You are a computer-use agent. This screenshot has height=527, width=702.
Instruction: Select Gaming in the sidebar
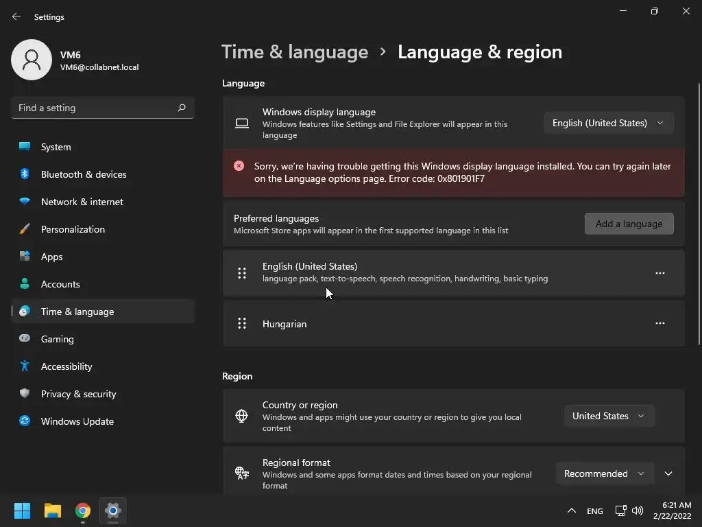(103, 339)
